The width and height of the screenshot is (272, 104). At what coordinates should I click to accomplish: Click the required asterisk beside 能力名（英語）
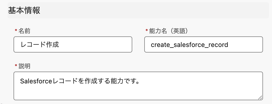pos(147,31)
